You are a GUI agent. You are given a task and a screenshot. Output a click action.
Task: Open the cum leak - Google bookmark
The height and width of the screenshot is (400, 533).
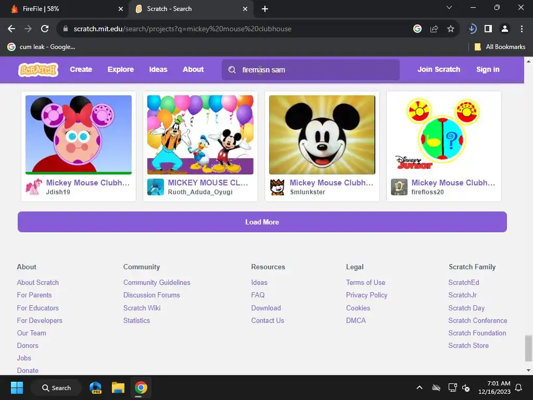click(41, 47)
